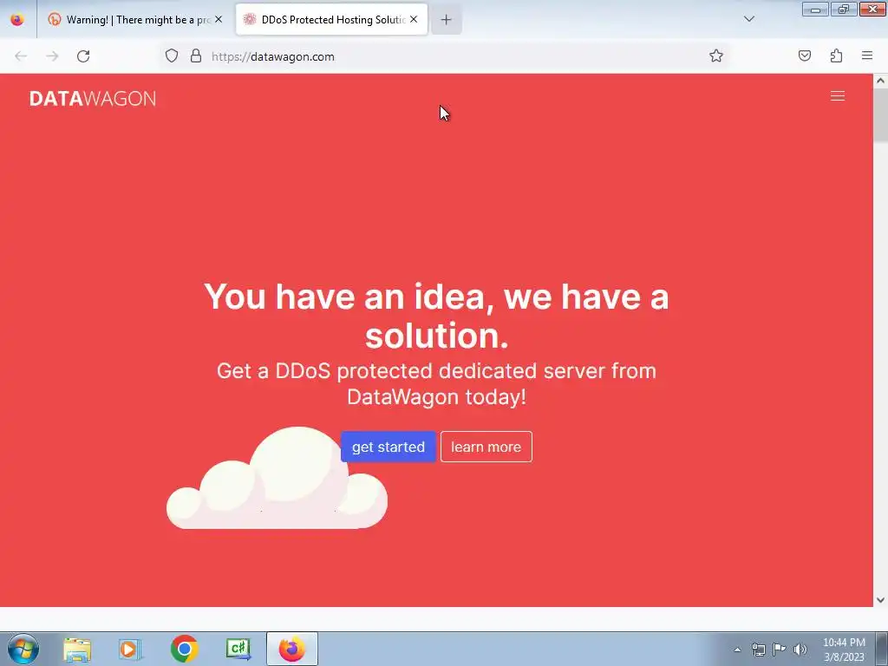Open the network tray icon
The height and width of the screenshot is (666, 888).
click(758, 650)
